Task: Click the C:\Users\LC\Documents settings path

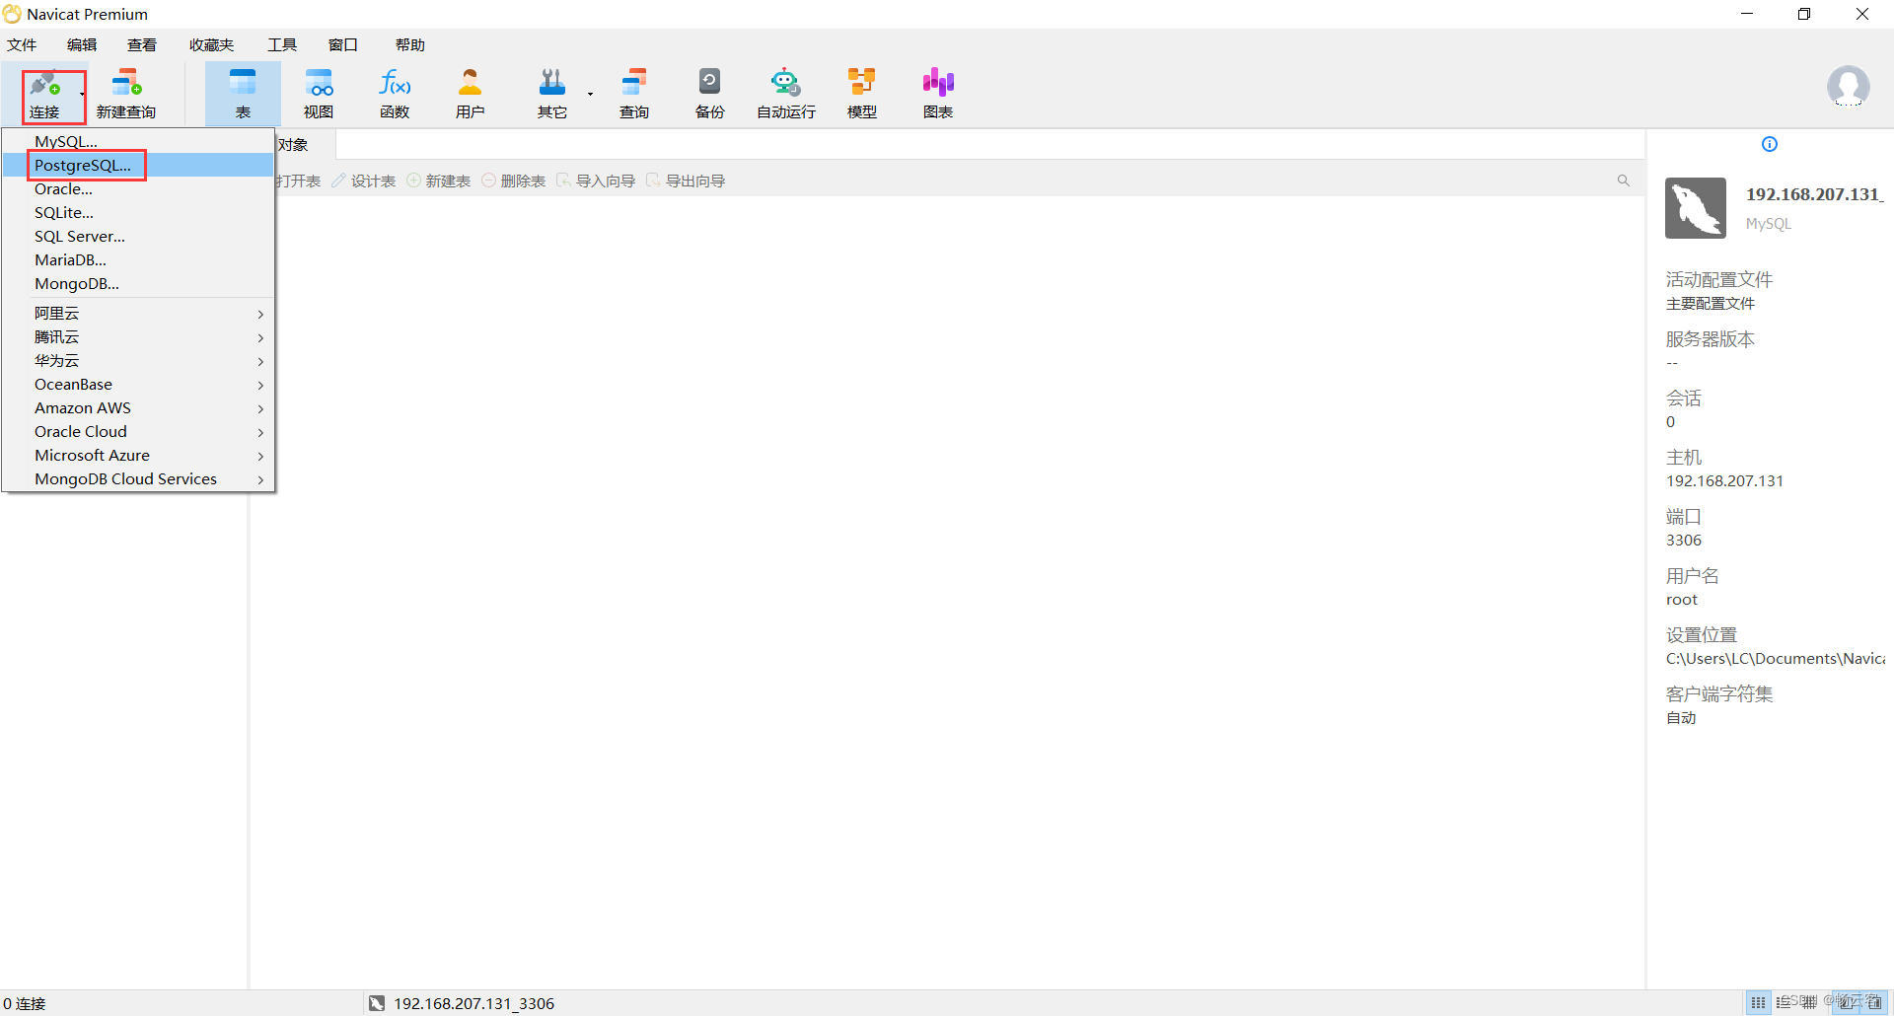Action: pos(1775,658)
